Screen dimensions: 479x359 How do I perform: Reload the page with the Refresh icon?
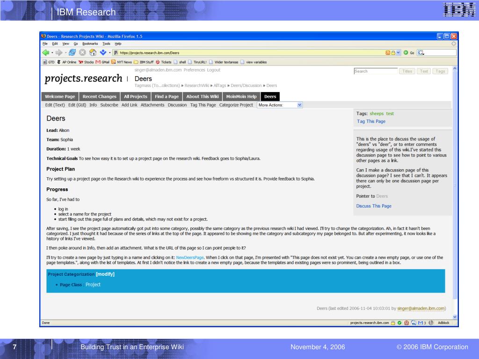click(73, 52)
